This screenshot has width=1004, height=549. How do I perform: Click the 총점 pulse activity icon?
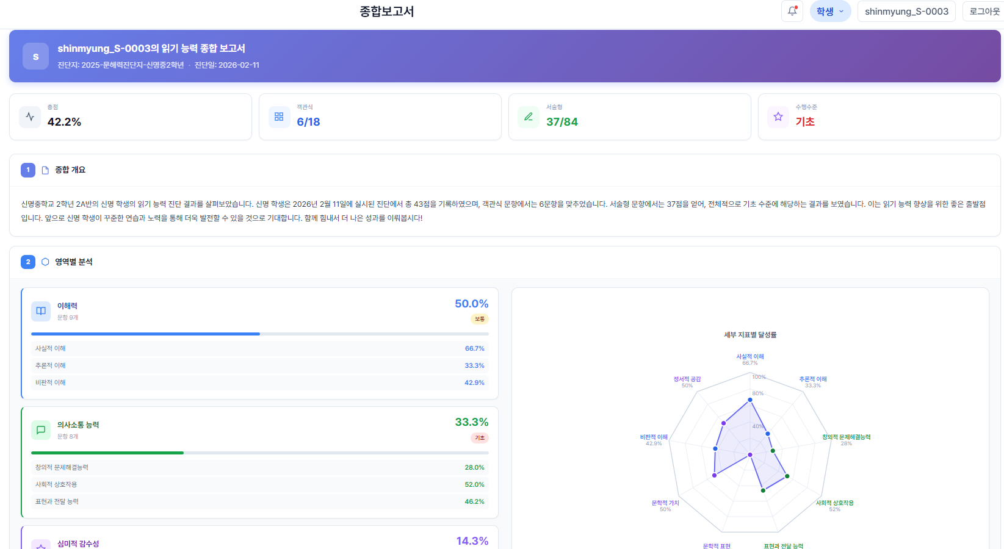click(30, 117)
